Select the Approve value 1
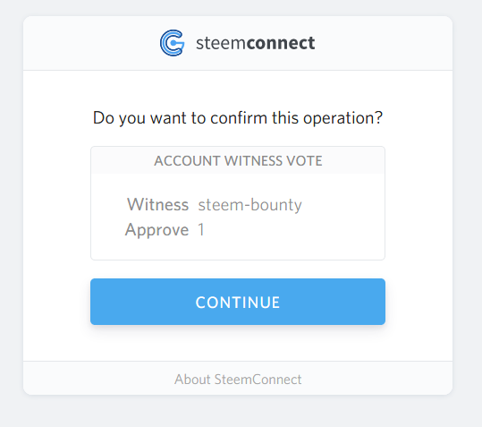Screen dimensions: 482x427 pyautogui.click(x=201, y=229)
